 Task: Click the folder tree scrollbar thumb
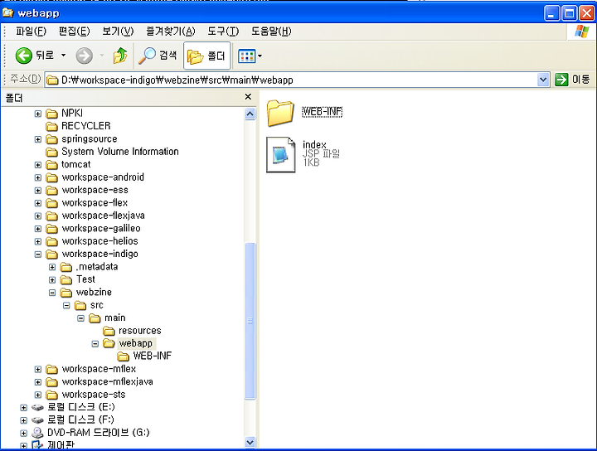click(x=250, y=321)
